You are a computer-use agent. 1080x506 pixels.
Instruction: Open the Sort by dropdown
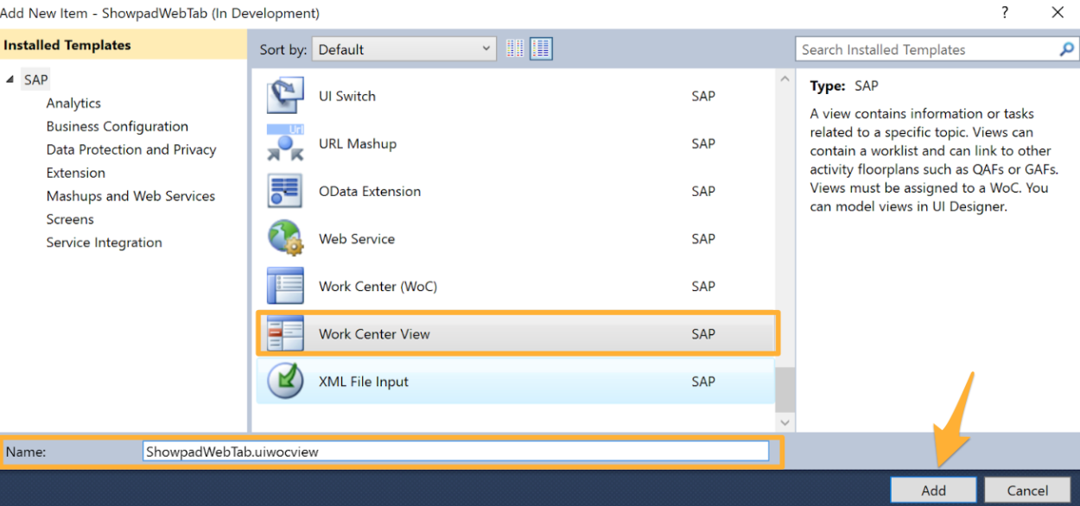(x=403, y=49)
